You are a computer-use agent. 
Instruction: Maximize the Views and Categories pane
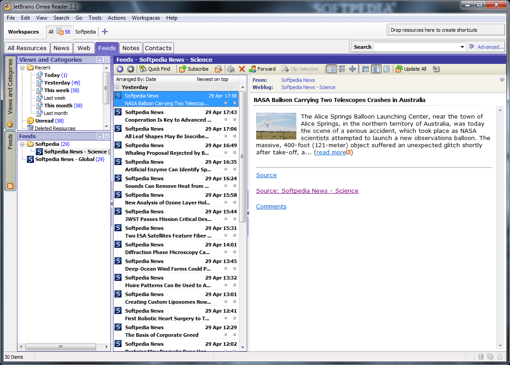coord(106,59)
